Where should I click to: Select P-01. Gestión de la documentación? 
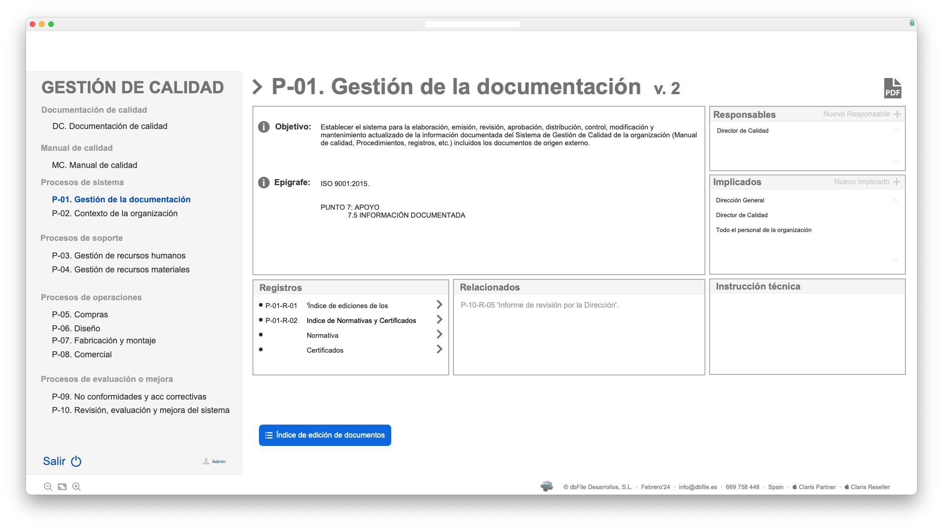click(121, 200)
